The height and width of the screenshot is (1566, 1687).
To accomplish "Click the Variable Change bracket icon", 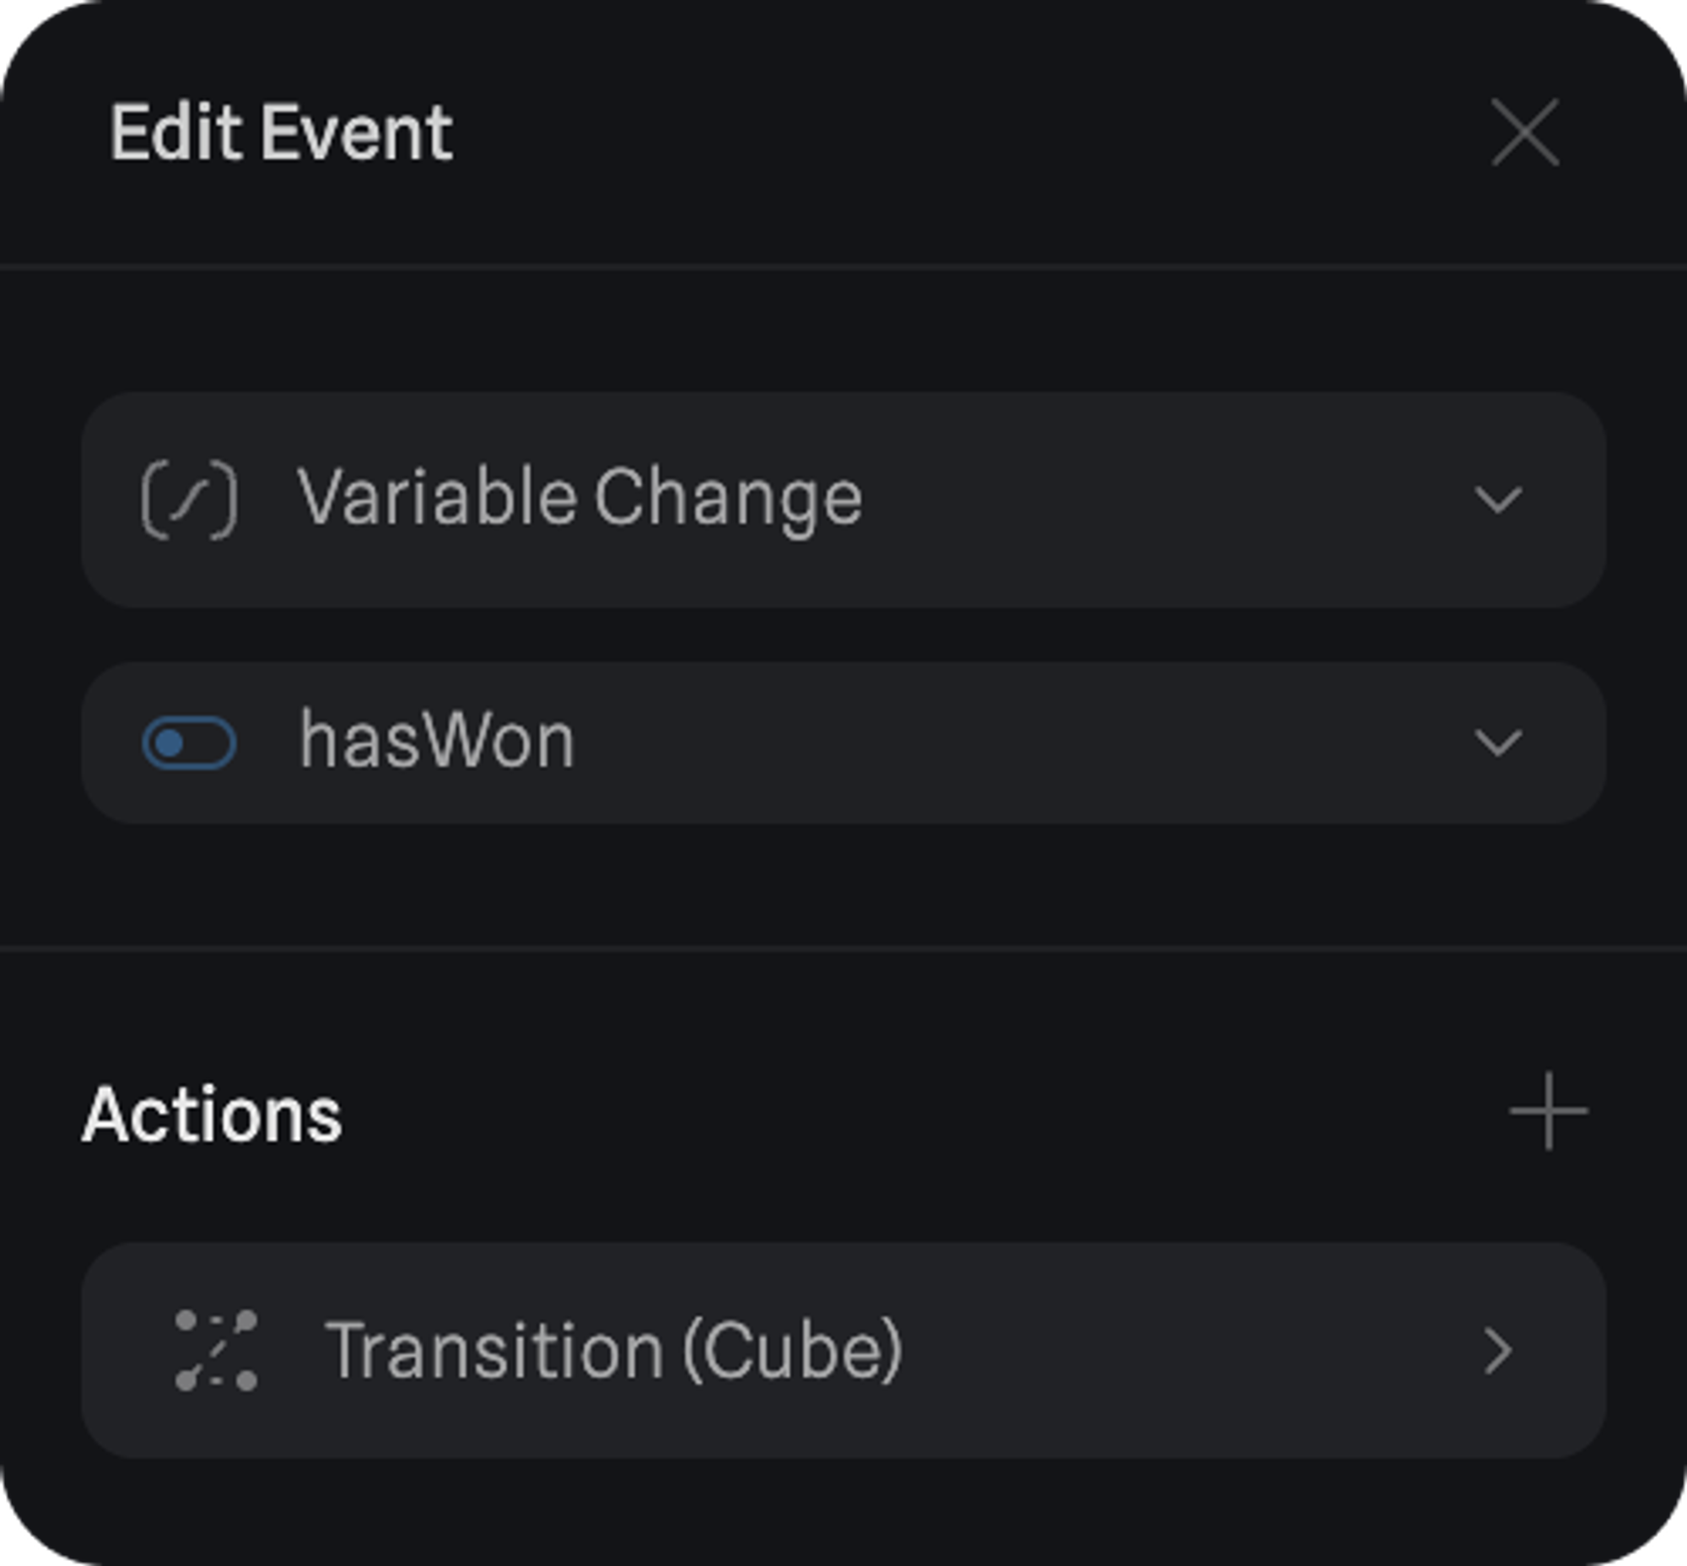I will (x=189, y=500).
